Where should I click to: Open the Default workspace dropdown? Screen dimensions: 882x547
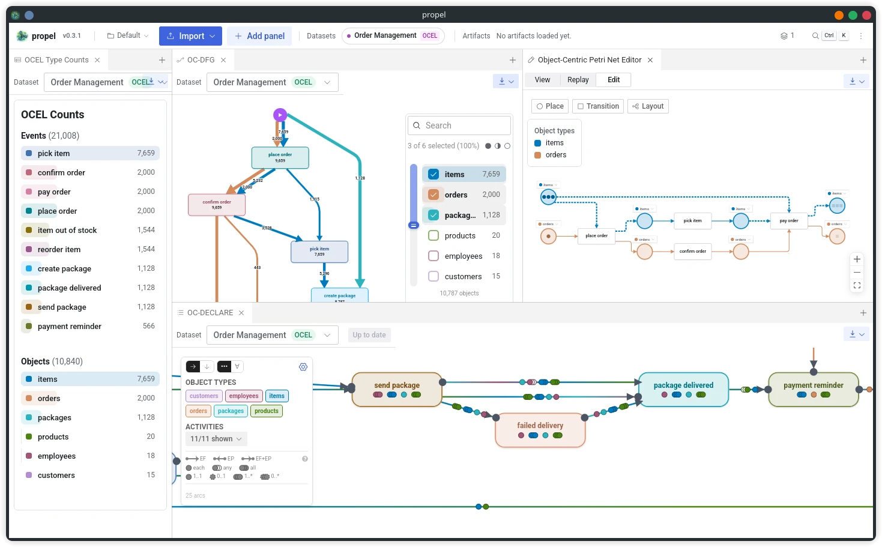point(128,36)
